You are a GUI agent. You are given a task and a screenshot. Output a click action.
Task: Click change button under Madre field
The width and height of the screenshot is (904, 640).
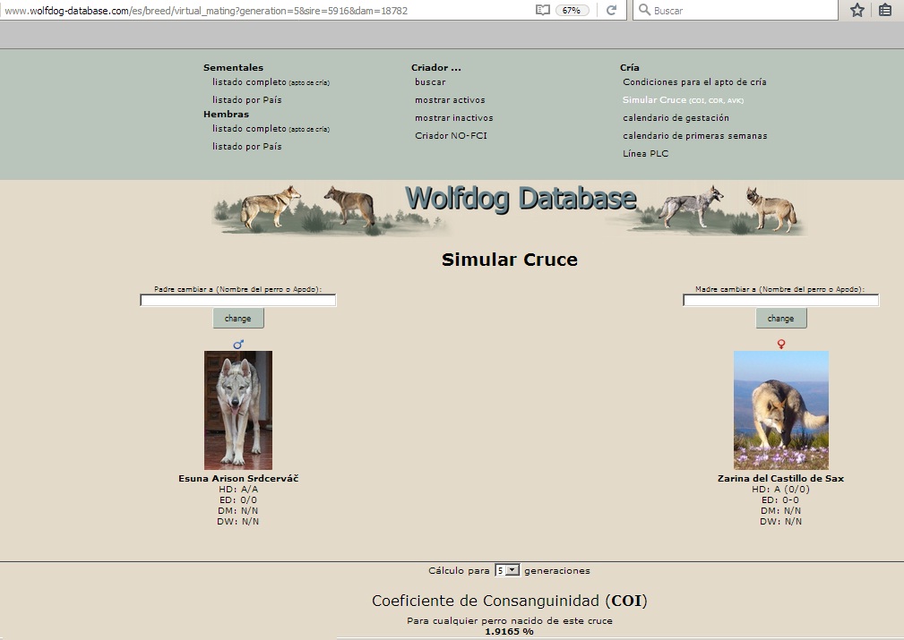[781, 318]
